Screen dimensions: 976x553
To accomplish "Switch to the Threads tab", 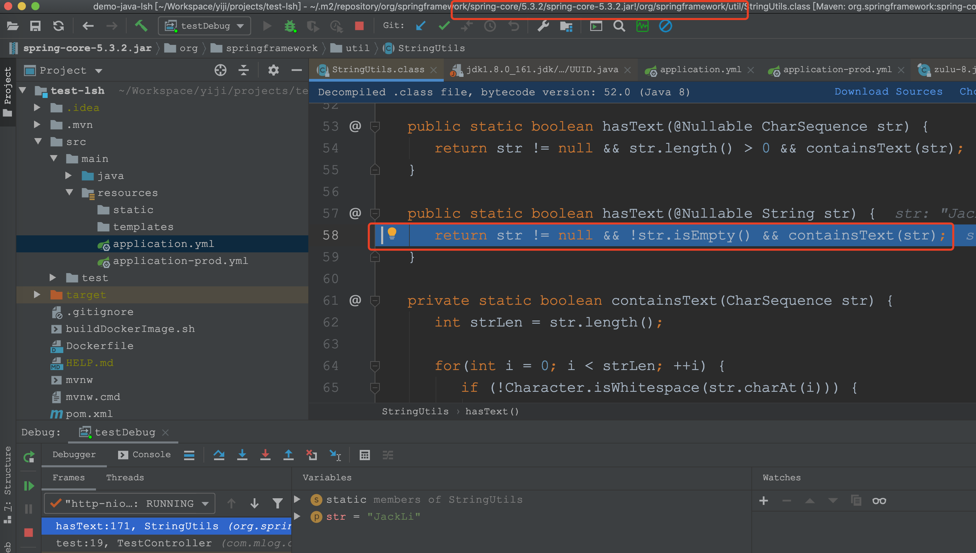I will pos(125,477).
